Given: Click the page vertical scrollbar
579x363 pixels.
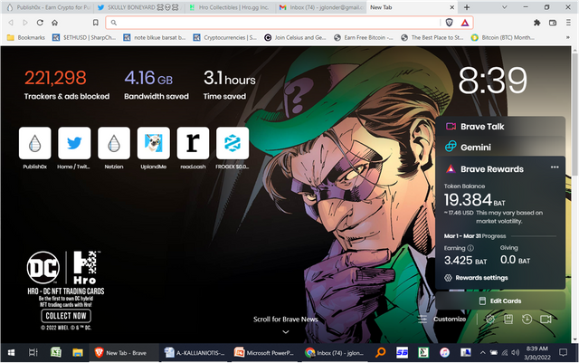Looking at the screenshot, I should [x=574, y=115].
